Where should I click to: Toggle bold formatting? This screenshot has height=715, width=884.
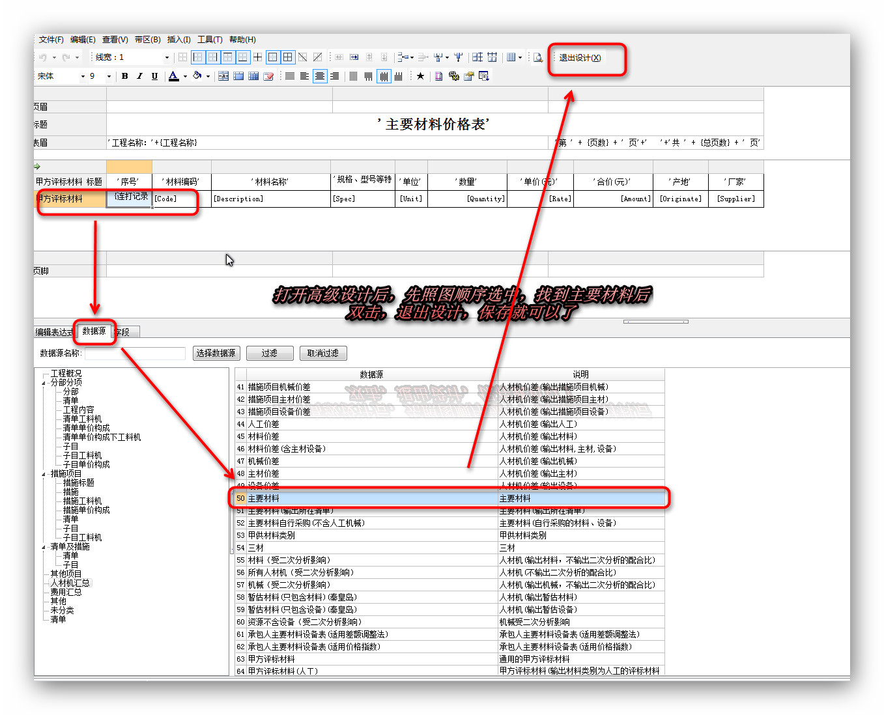(124, 76)
